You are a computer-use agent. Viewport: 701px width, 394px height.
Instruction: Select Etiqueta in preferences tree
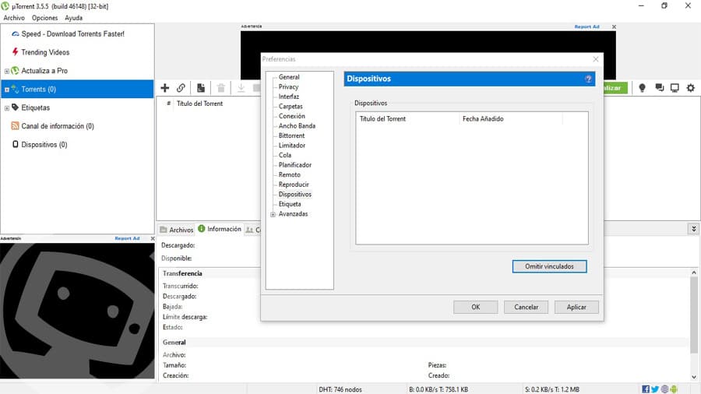[290, 204]
